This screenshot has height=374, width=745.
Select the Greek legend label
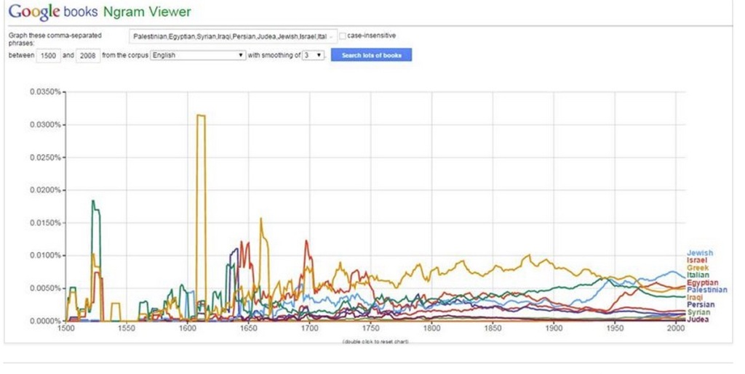tap(697, 268)
